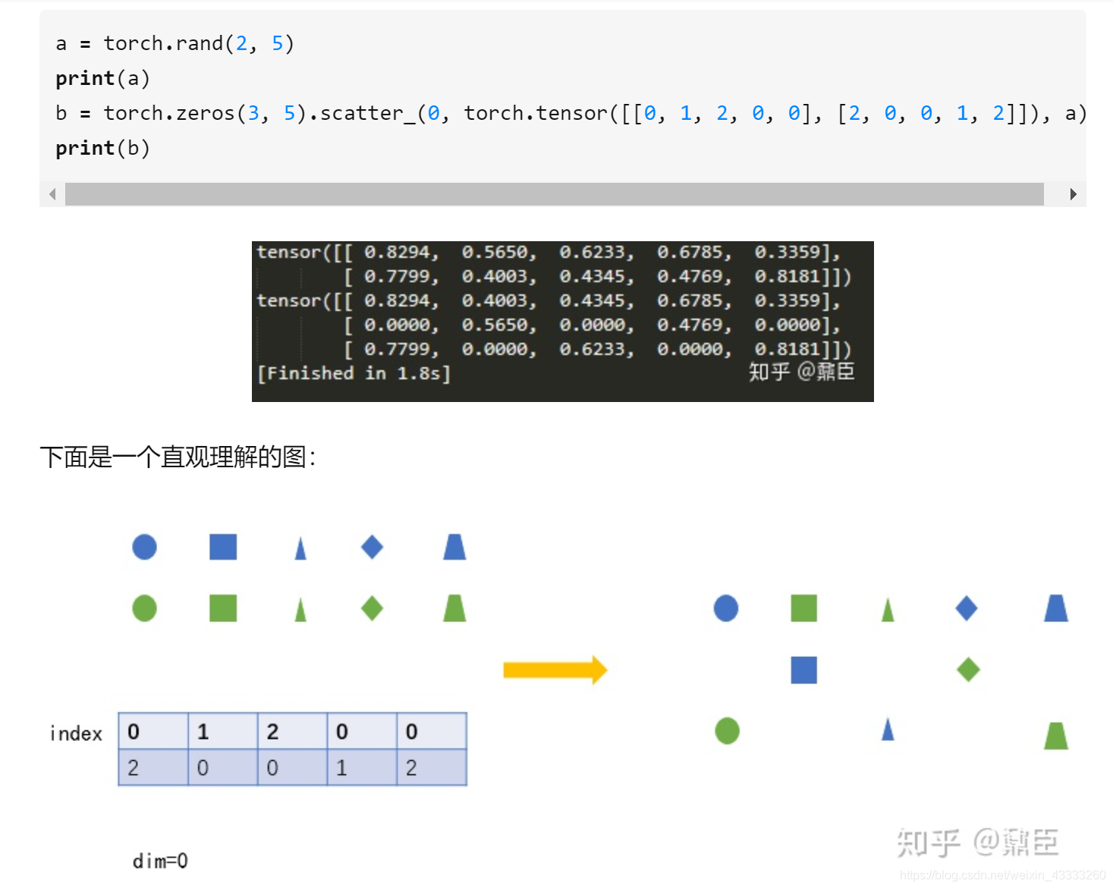Image resolution: width=1113 pixels, height=889 pixels.
Task: Click the 'print(b)' code line
Action: click(102, 149)
